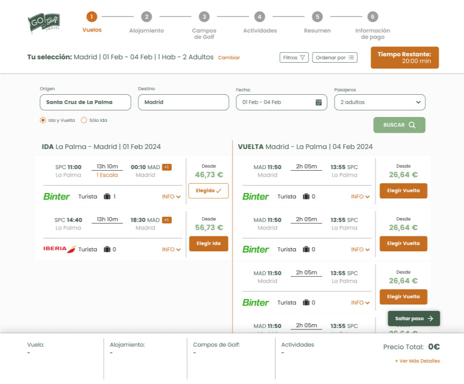Open the calendar icon in Fecha field
The image size is (464, 384).
tap(318, 102)
